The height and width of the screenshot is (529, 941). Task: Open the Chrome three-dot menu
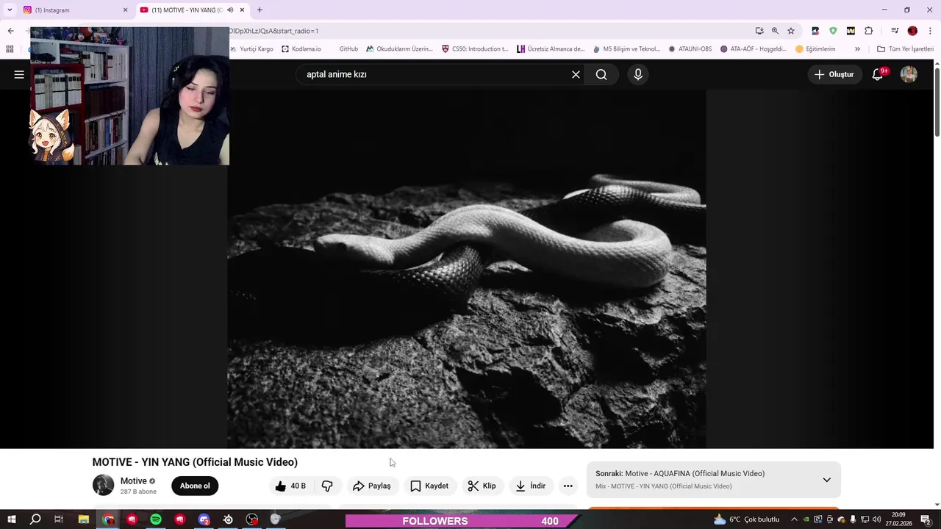click(x=930, y=31)
